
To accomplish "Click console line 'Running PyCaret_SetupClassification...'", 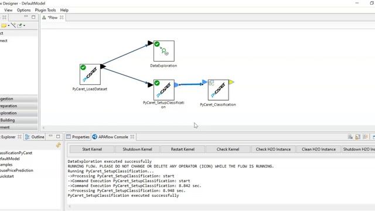I will [111, 171].
